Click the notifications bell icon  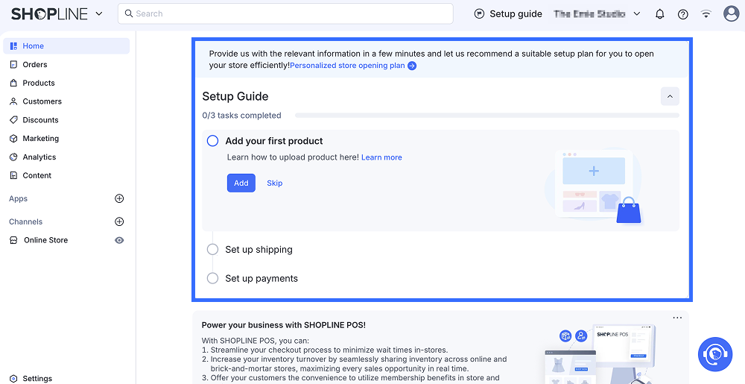pos(659,14)
